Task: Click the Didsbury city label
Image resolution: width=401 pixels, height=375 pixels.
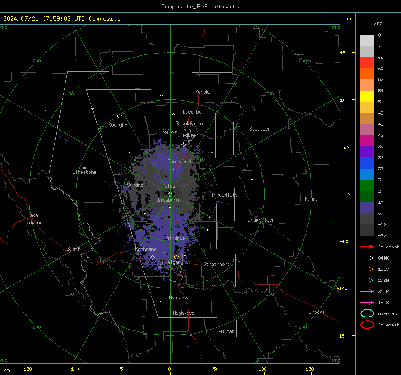Action: pyautogui.click(x=168, y=200)
